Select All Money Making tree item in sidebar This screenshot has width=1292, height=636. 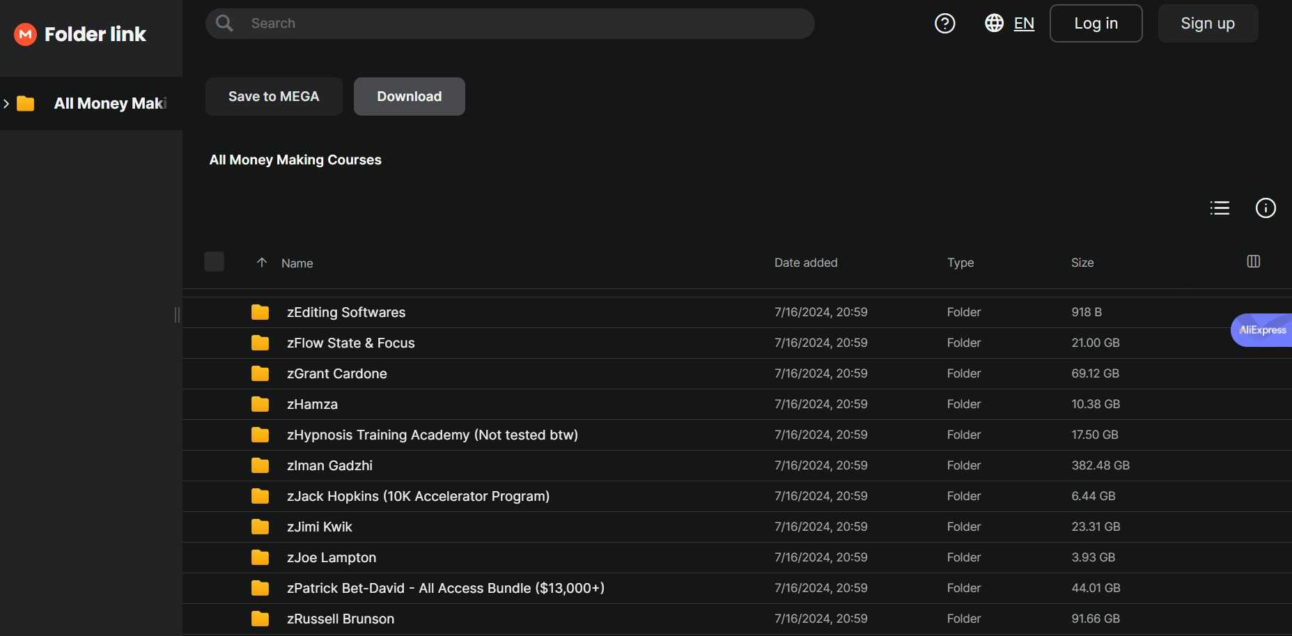[x=91, y=103]
